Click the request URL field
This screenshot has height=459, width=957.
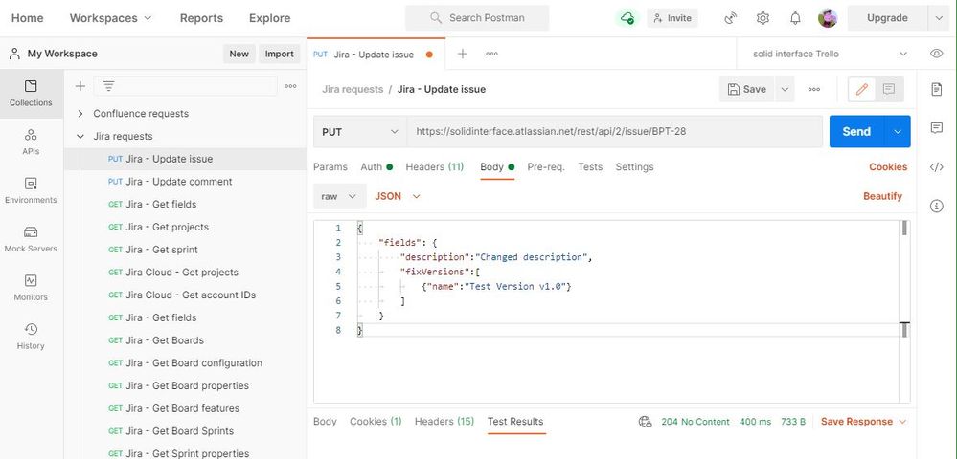(x=613, y=131)
